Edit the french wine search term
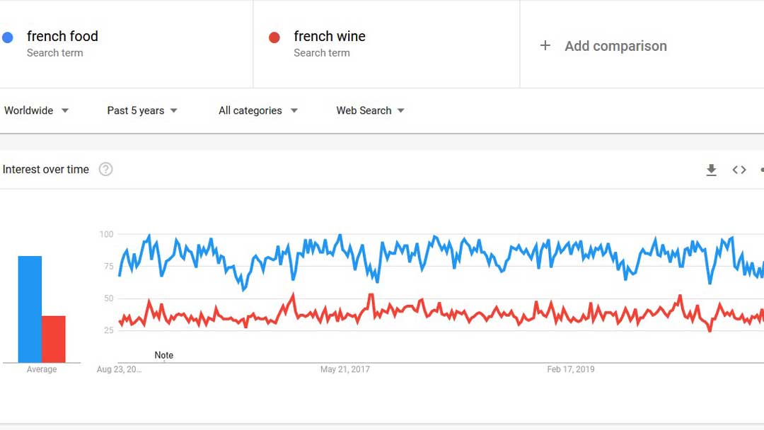 tap(330, 36)
